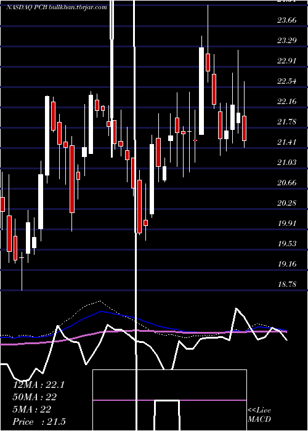The height and width of the screenshot is (431, 308).
Task: Click the 22.91 price axis label
Action: pos(287,61)
